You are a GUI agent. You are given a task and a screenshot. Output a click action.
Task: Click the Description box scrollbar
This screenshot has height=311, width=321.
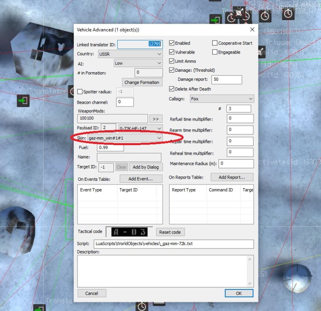[x=250, y=271]
